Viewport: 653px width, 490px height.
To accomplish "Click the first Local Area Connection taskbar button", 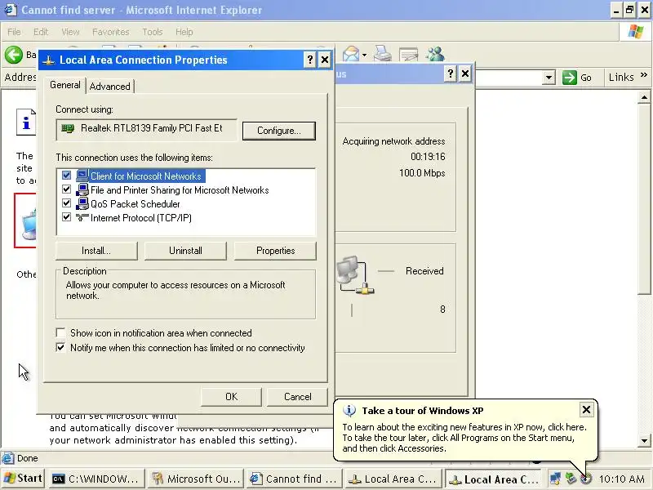I will tap(393, 479).
